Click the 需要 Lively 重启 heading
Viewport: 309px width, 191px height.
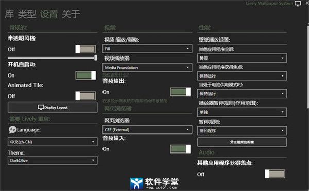click(x=30, y=119)
